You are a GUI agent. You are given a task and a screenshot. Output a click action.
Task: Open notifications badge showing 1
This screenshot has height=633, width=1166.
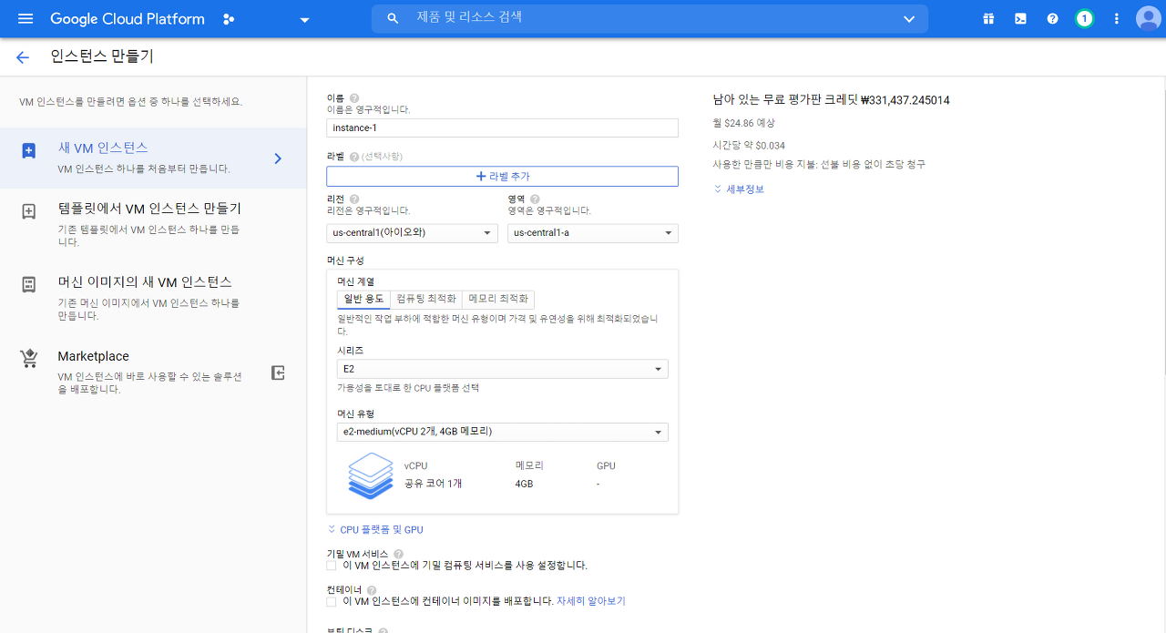tap(1084, 18)
